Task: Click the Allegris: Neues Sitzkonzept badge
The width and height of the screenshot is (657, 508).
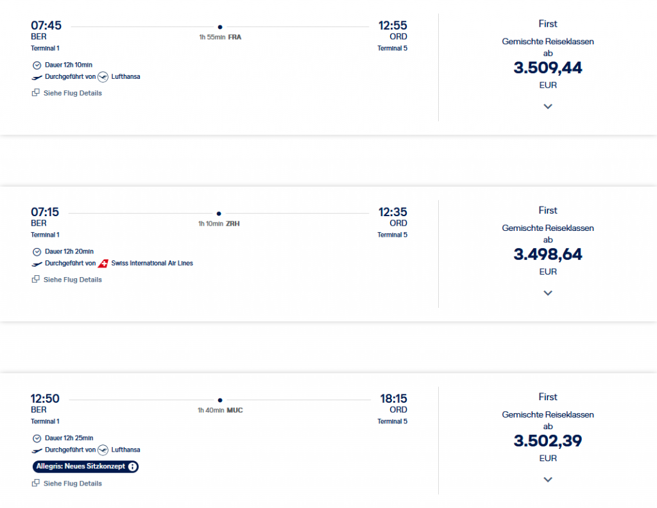Action: click(80, 466)
